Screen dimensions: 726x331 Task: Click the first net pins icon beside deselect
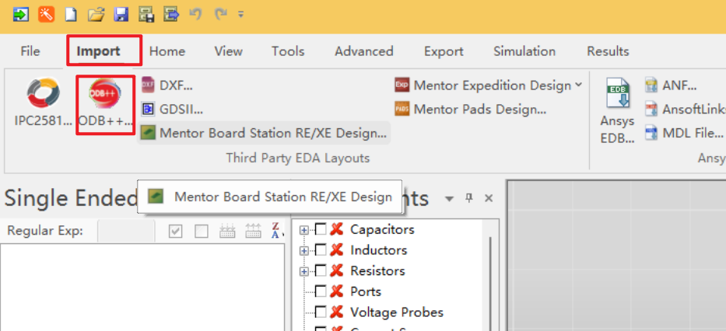(x=227, y=231)
